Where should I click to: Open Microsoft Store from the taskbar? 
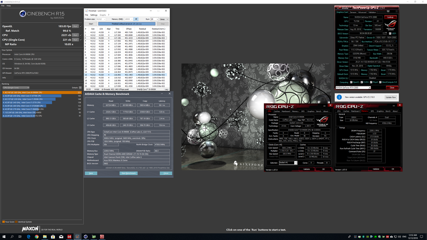point(53,237)
